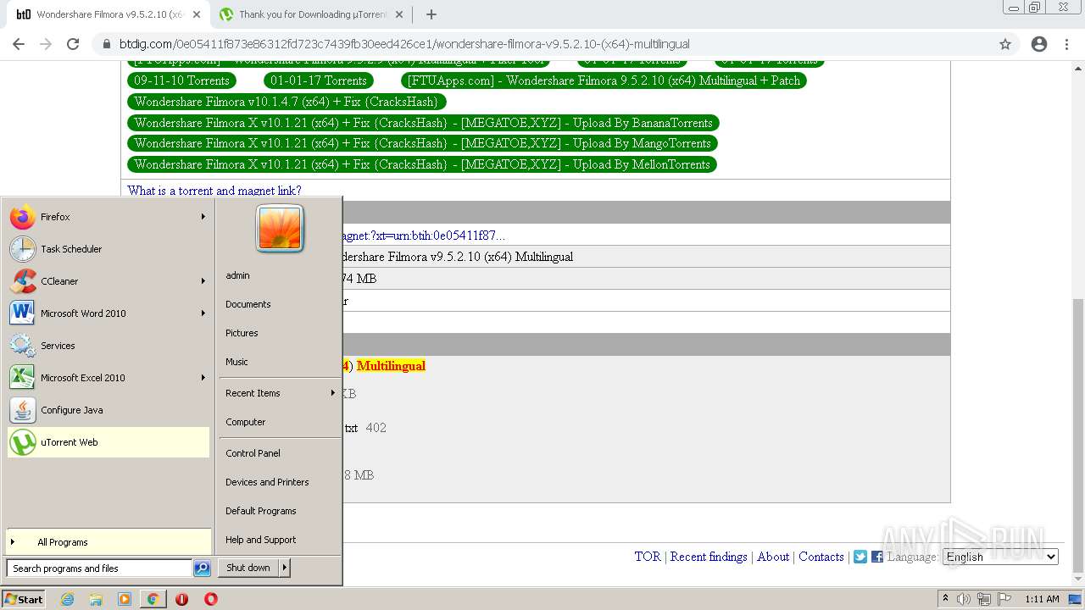Image resolution: width=1085 pixels, height=610 pixels.
Task: Open 'What is a torrent and magnet link?'
Action: [x=214, y=191]
